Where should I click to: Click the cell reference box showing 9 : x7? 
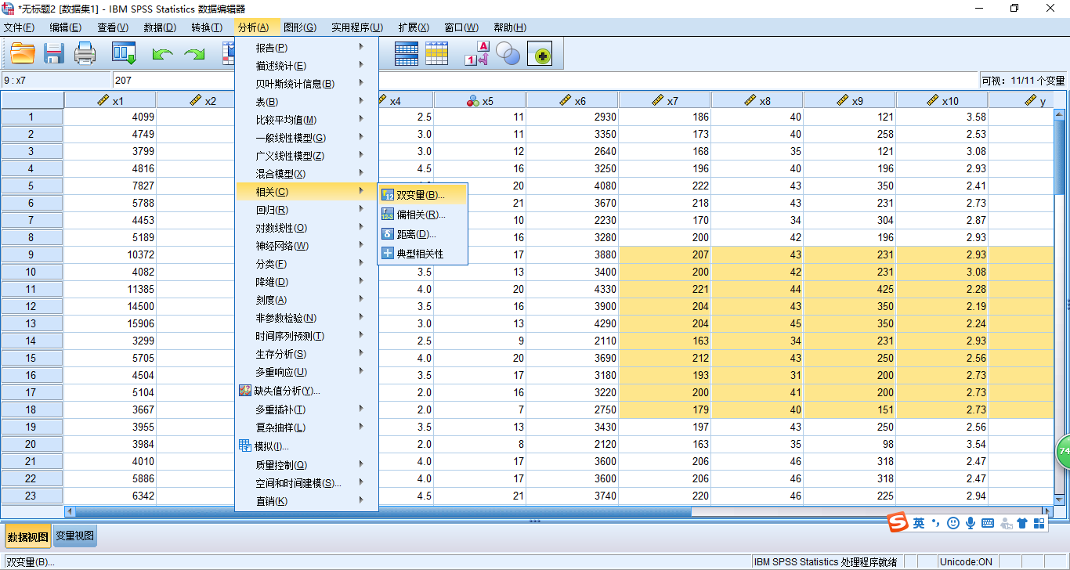pyautogui.click(x=56, y=80)
